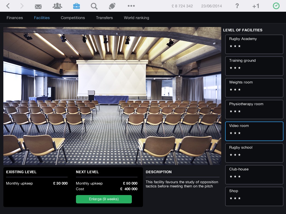
Task: Select the rugby ball match icon
Action: pyautogui.click(x=112, y=6)
